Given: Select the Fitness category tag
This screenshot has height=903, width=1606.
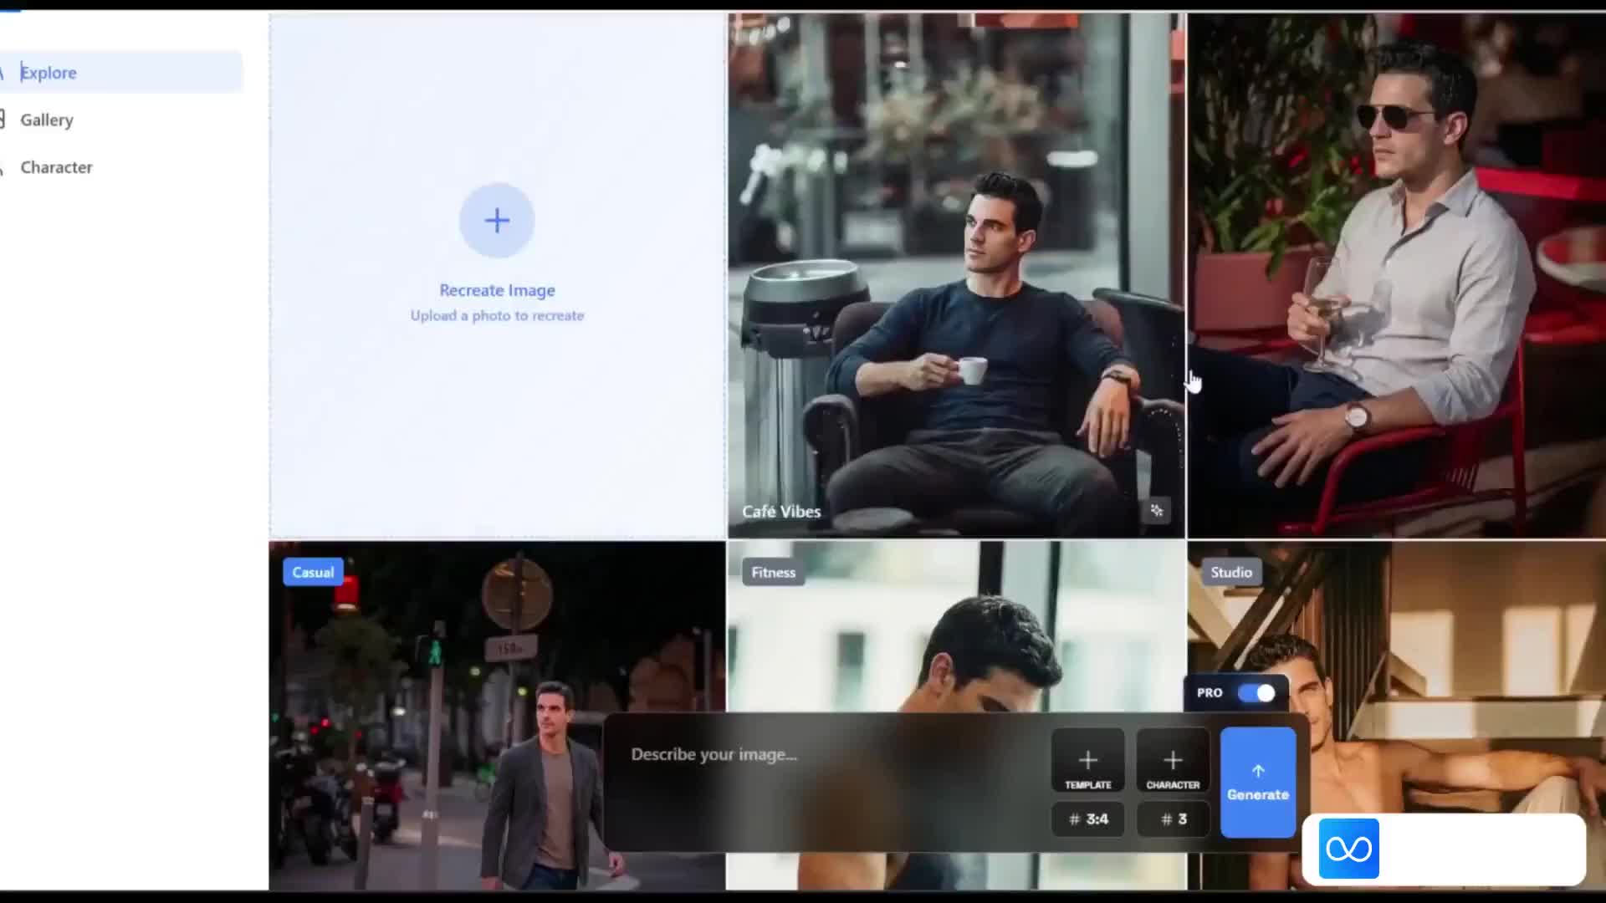Looking at the screenshot, I should 773,573.
